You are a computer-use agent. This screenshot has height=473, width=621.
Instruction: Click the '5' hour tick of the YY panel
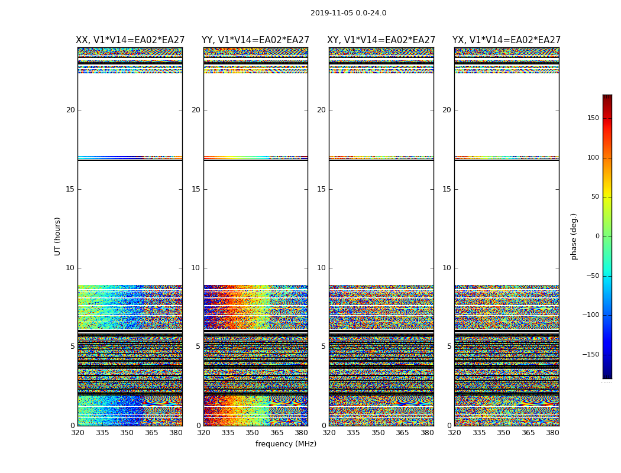(x=198, y=346)
